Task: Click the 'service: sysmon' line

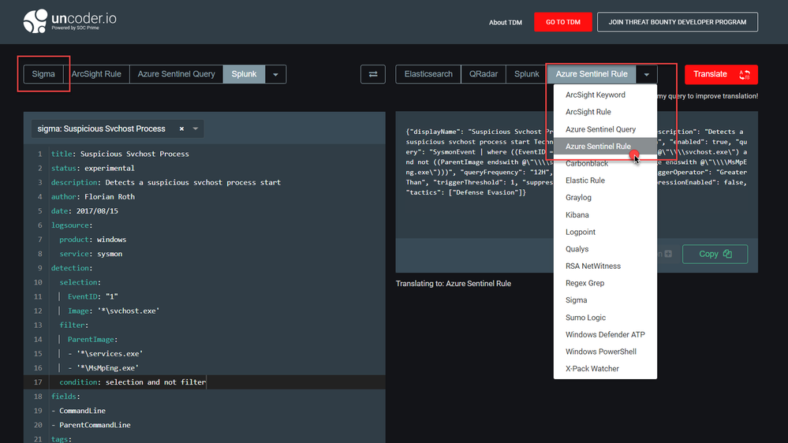Action: 91,254
